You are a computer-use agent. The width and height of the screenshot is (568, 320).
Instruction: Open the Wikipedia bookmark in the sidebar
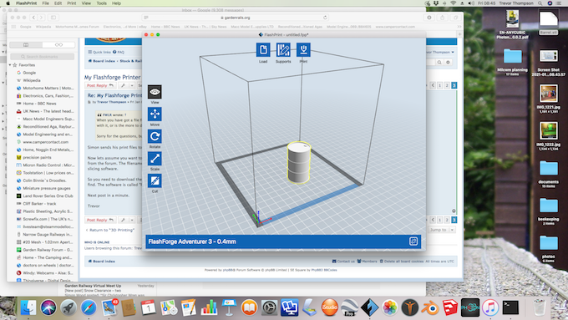coord(32,80)
